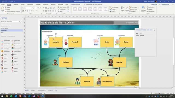Open the Commentaires pane
The height and width of the screenshot is (98, 175).
click(x=164, y=5)
